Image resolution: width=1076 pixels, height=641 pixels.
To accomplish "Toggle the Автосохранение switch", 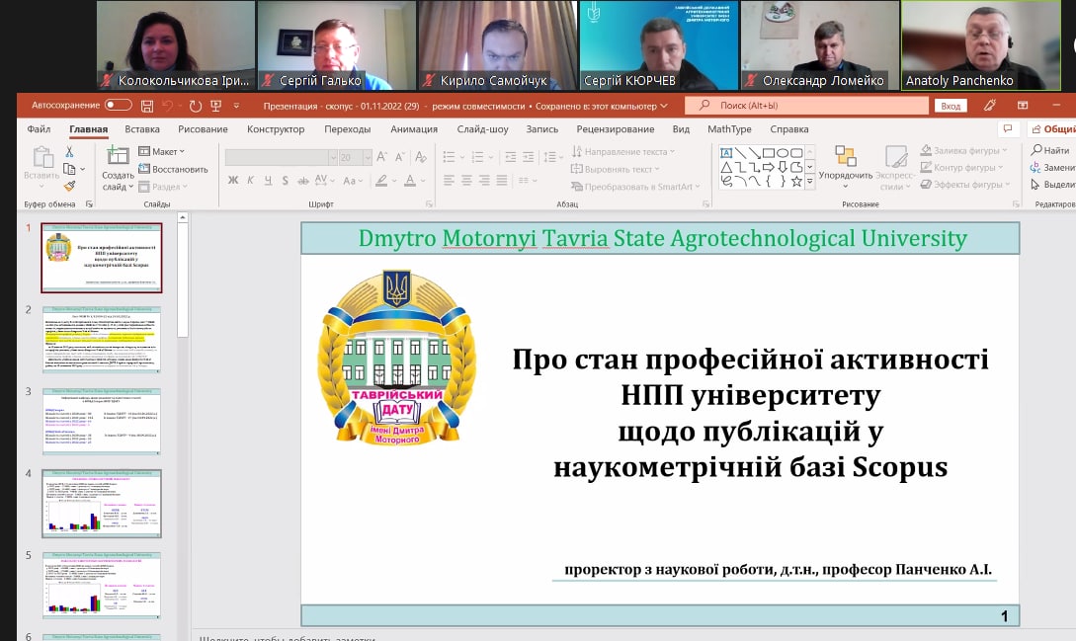I will click(118, 105).
